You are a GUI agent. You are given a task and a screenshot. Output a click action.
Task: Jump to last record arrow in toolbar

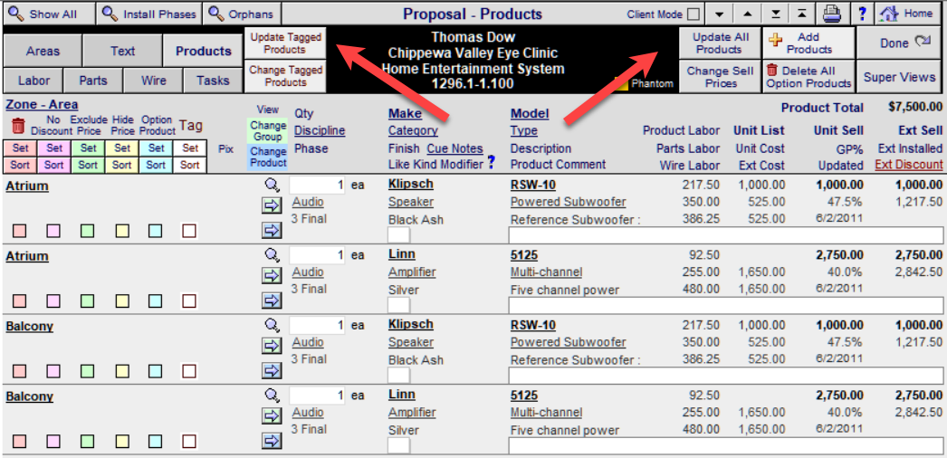click(x=776, y=14)
